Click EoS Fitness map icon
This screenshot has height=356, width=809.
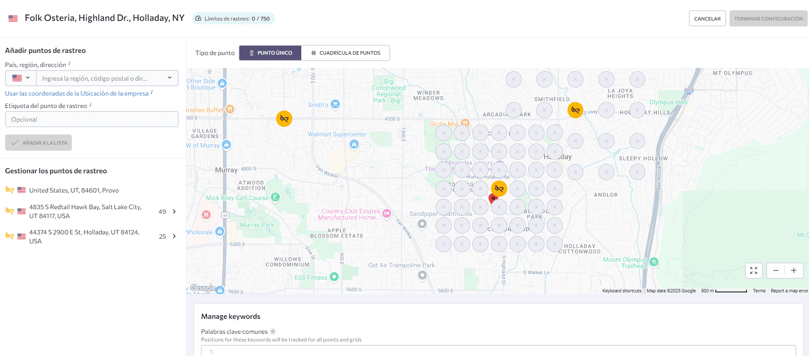click(334, 277)
